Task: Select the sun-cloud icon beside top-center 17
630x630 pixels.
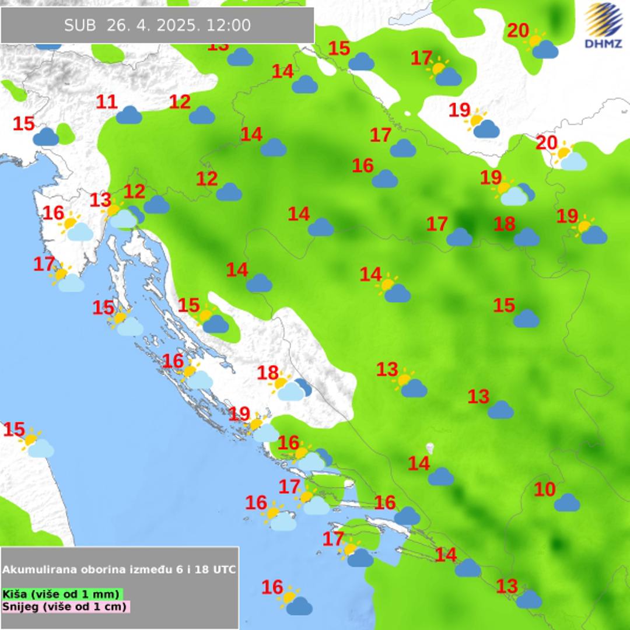Action: (443, 72)
